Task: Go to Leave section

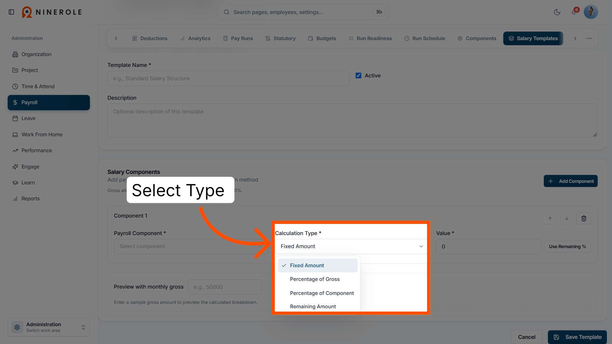Action: tap(49, 118)
